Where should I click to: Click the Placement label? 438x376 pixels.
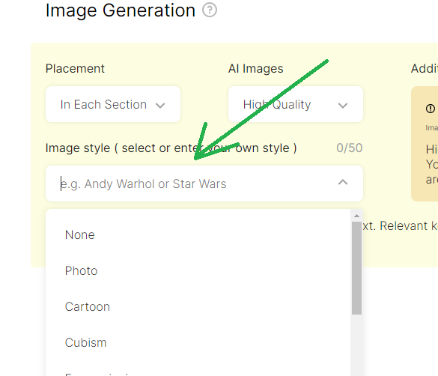[x=75, y=68]
